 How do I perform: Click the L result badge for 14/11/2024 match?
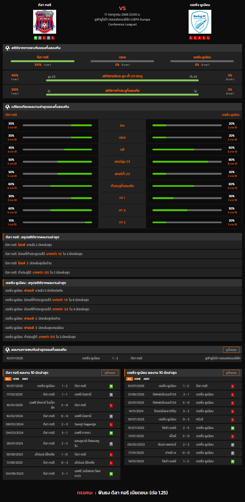[233, 411]
